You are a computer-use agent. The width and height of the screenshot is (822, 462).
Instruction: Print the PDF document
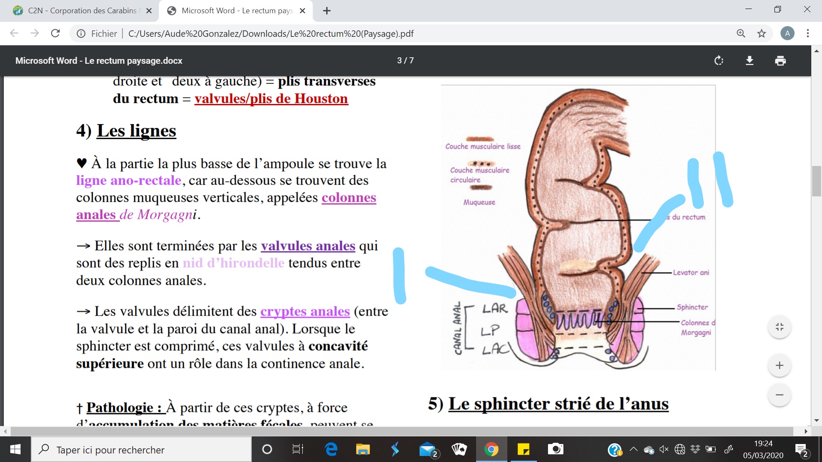[x=780, y=61]
